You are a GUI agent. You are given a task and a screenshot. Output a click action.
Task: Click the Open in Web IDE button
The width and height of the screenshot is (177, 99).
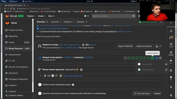point(125,46)
